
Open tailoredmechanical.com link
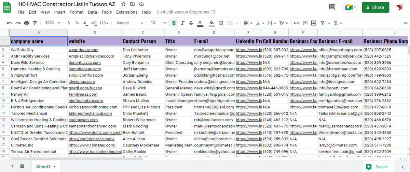pos(90,113)
